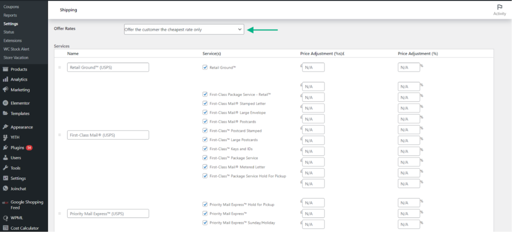Click the Activity flag icon

tap(499, 7)
